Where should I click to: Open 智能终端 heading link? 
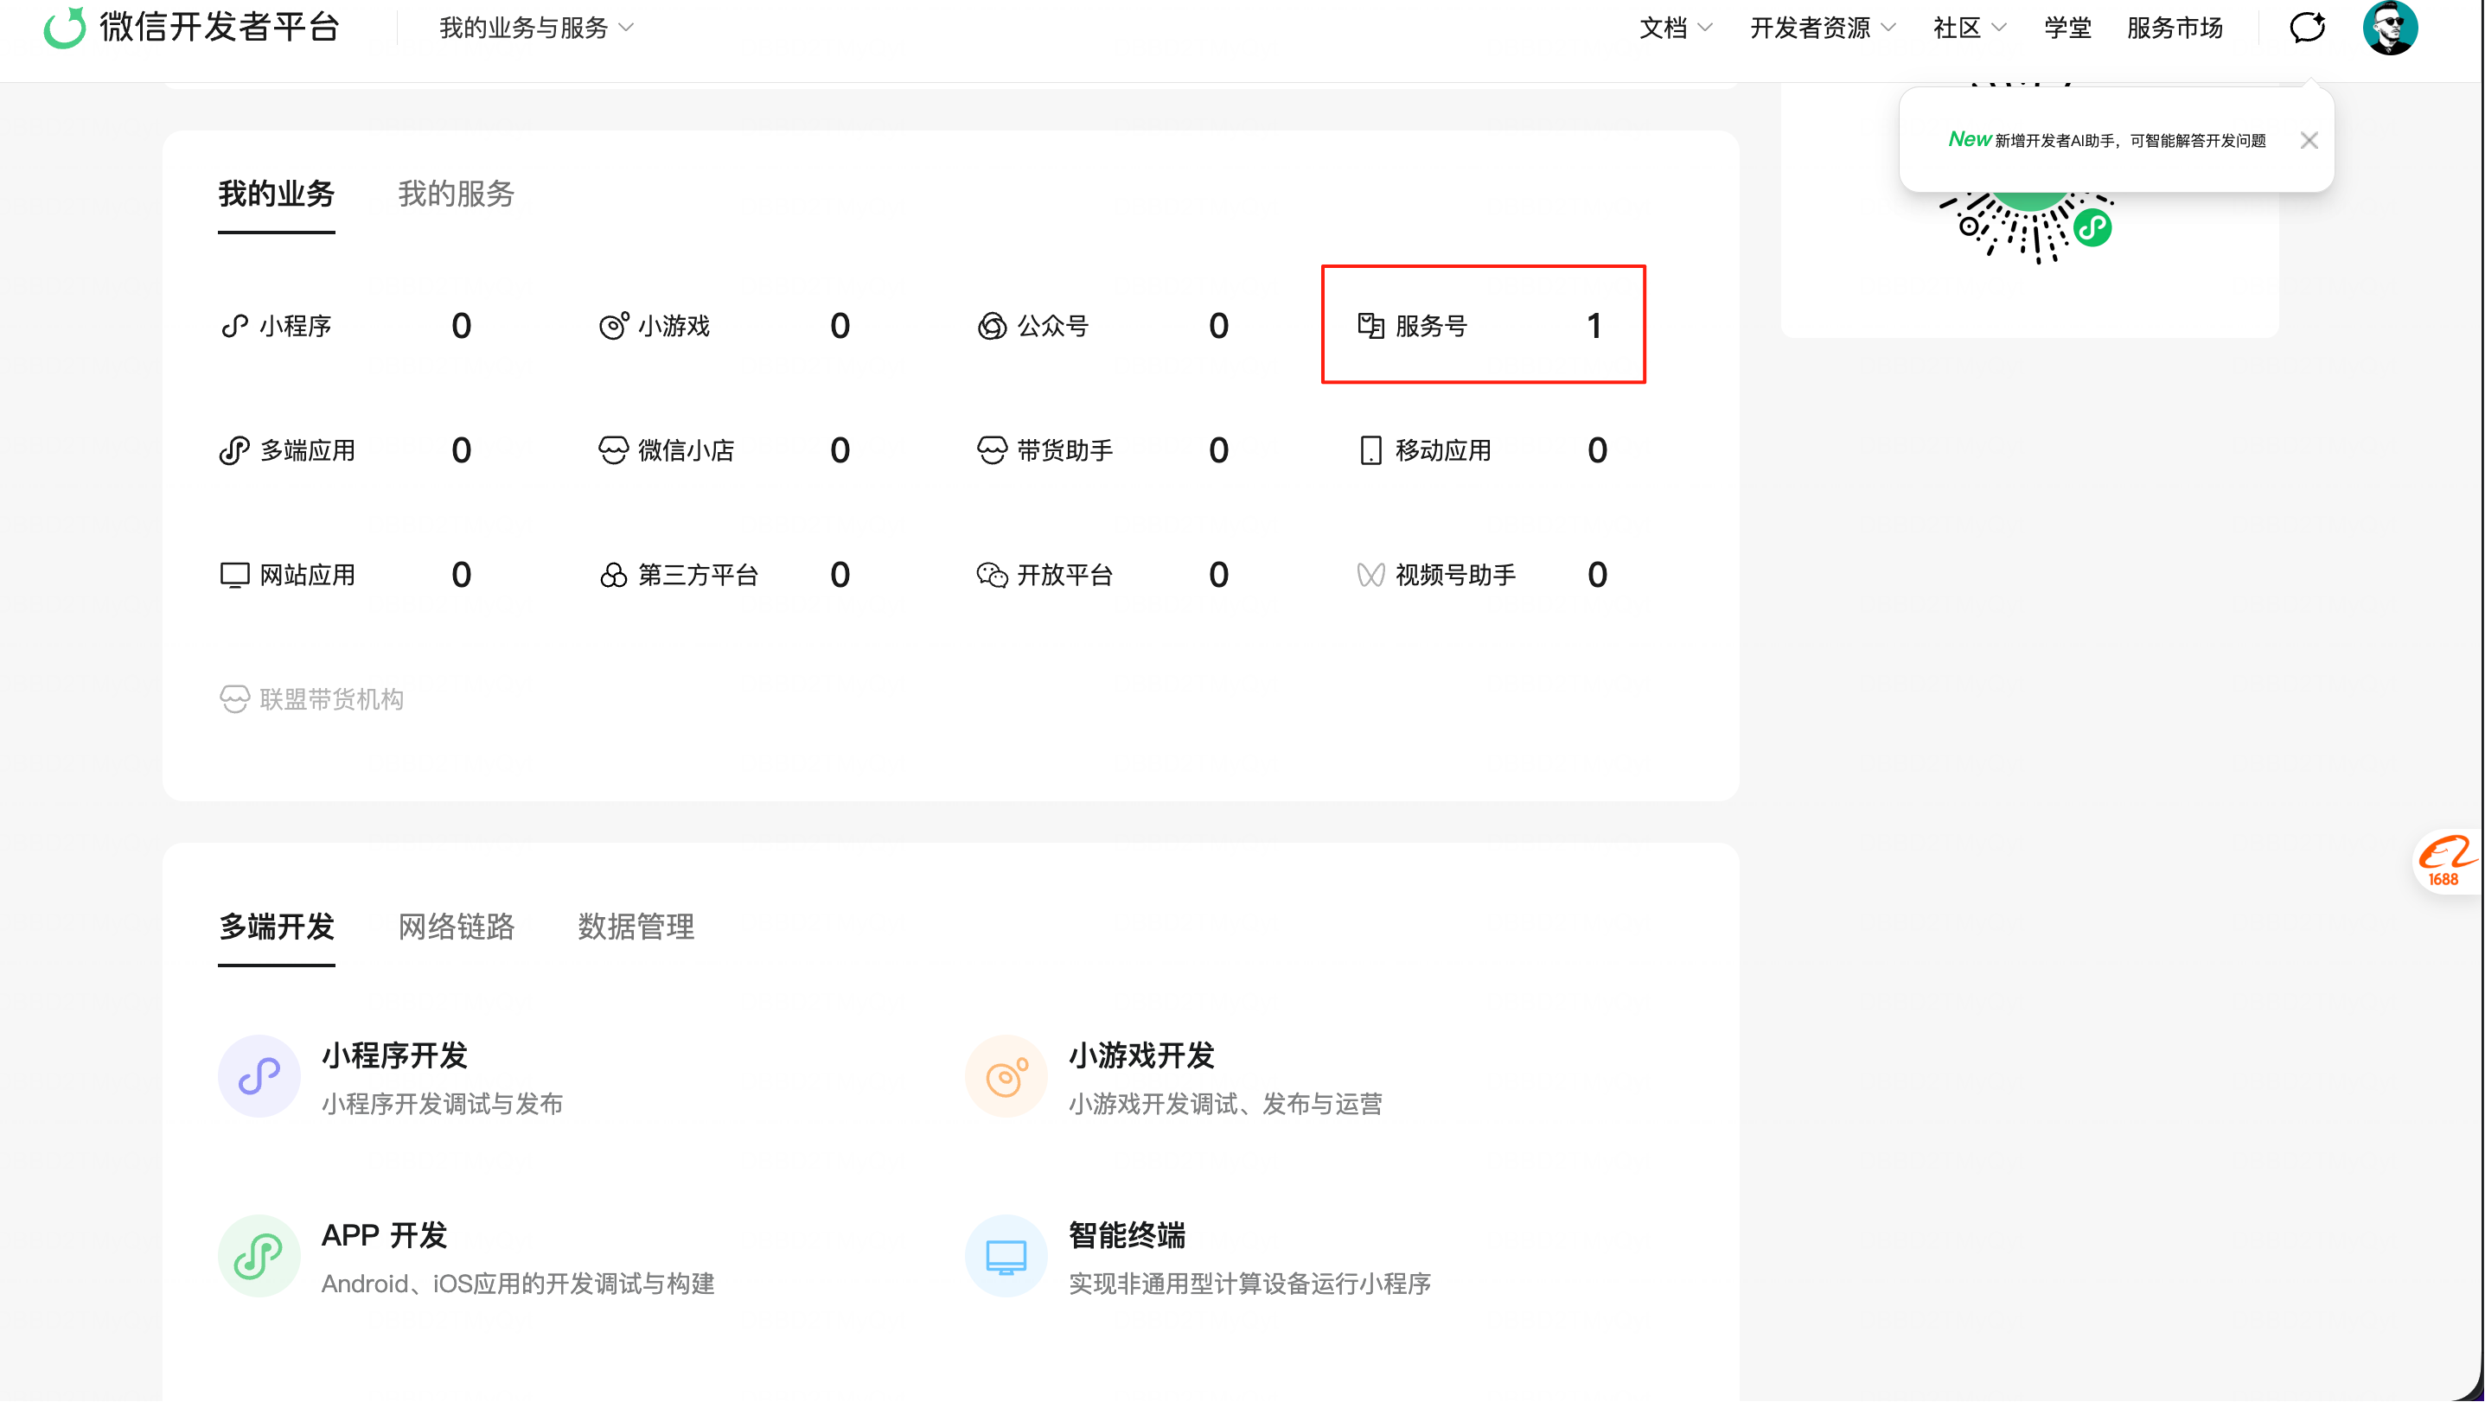tap(1127, 1235)
